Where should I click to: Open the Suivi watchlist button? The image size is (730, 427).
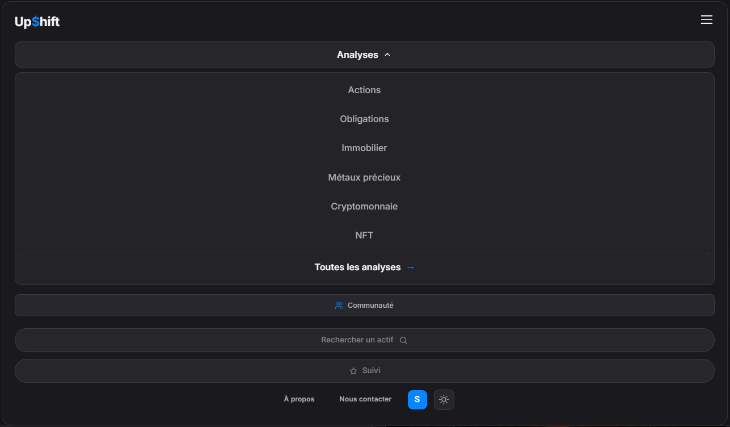click(x=364, y=371)
